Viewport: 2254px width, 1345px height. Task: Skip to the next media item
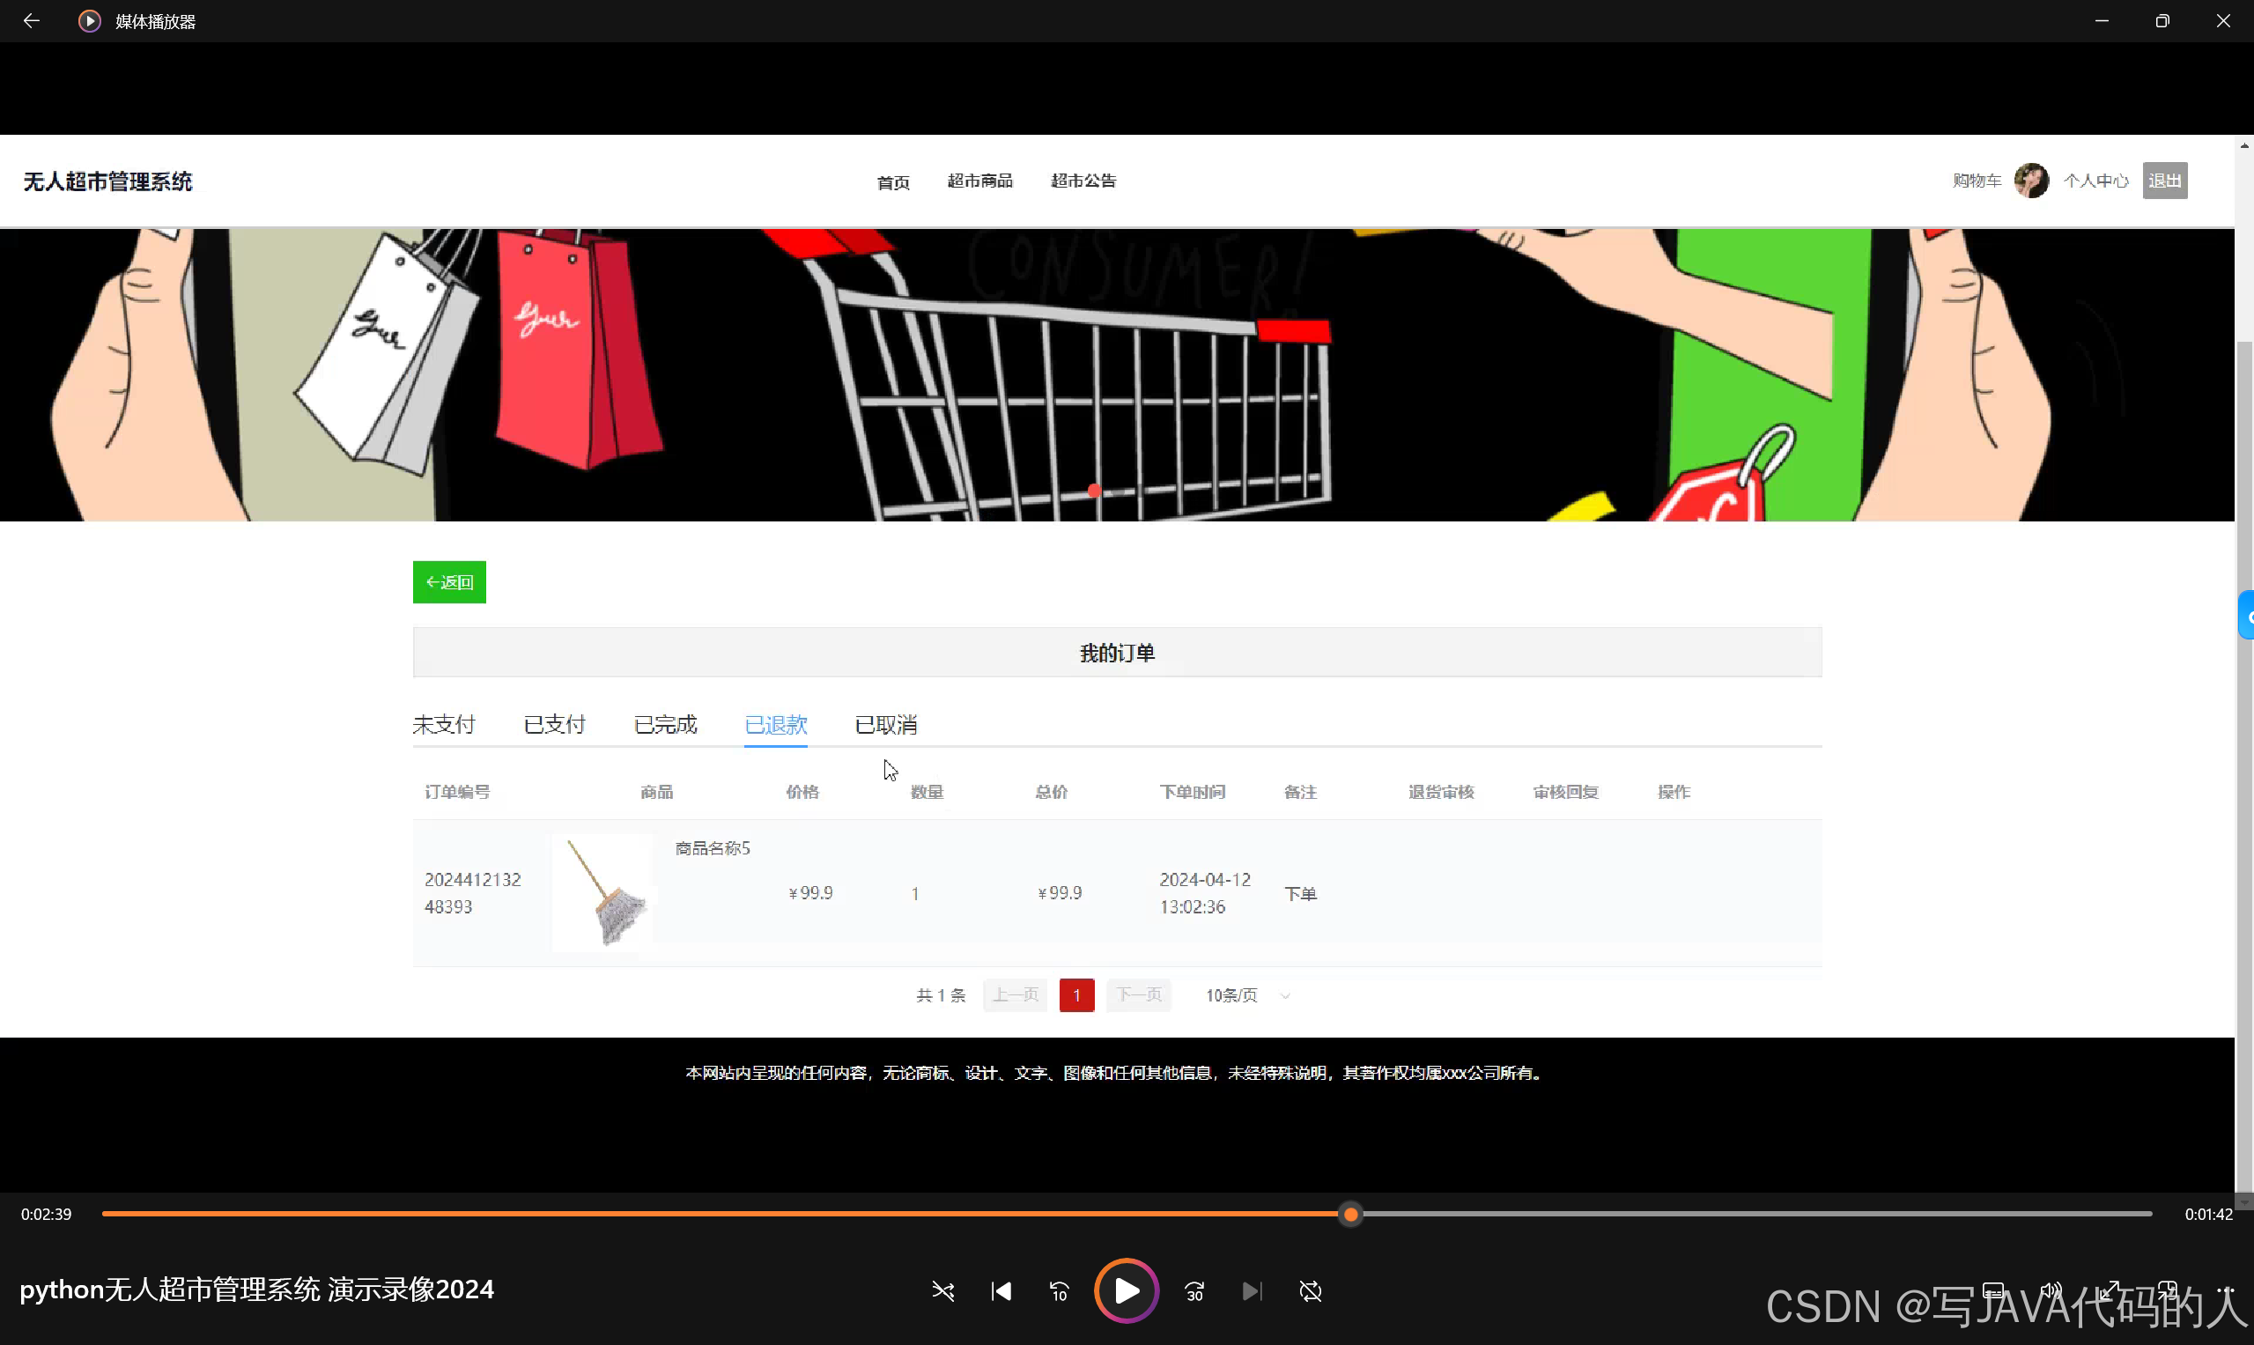pyautogui.click(x=1252, y=1290)
